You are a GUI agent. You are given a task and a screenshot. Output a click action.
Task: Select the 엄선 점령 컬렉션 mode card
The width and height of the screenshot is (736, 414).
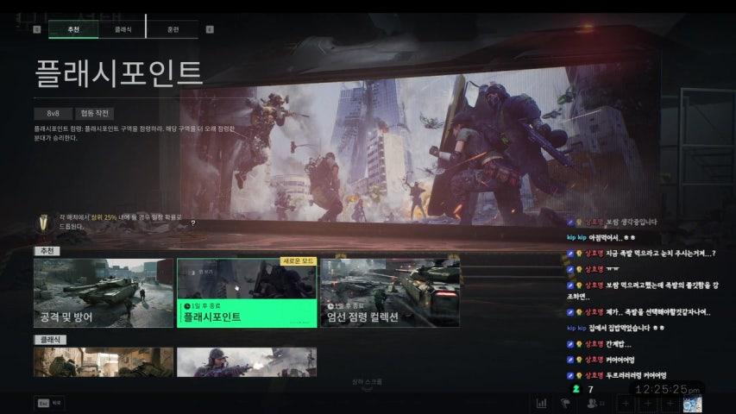(x=390, y=293)
